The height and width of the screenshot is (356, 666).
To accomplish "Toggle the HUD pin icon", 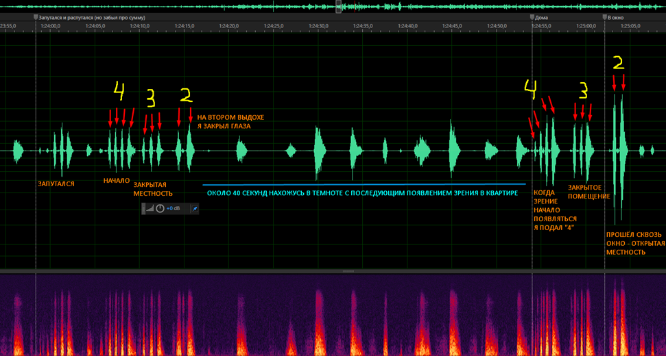I will (195, 209).
